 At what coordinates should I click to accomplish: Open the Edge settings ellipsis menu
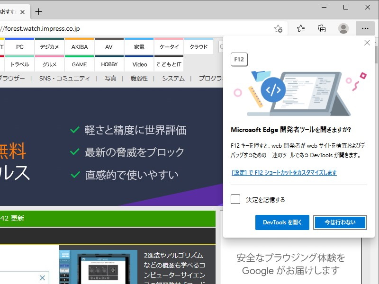[365, 28]
